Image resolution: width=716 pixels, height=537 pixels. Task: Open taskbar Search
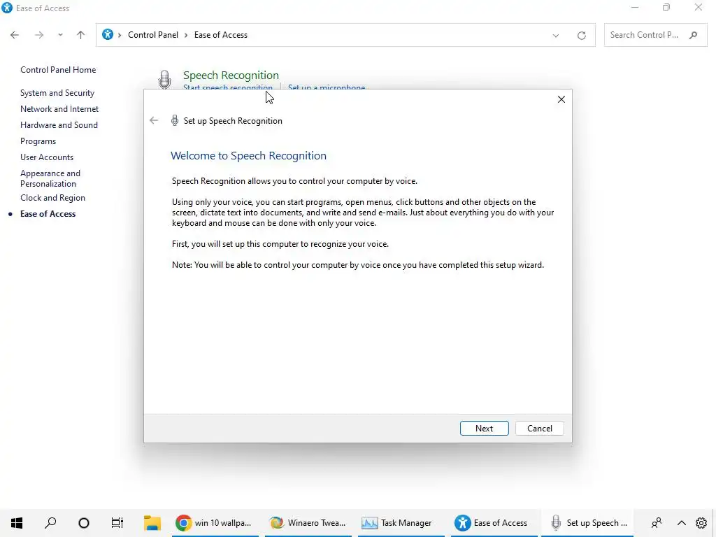pos(50,523)
